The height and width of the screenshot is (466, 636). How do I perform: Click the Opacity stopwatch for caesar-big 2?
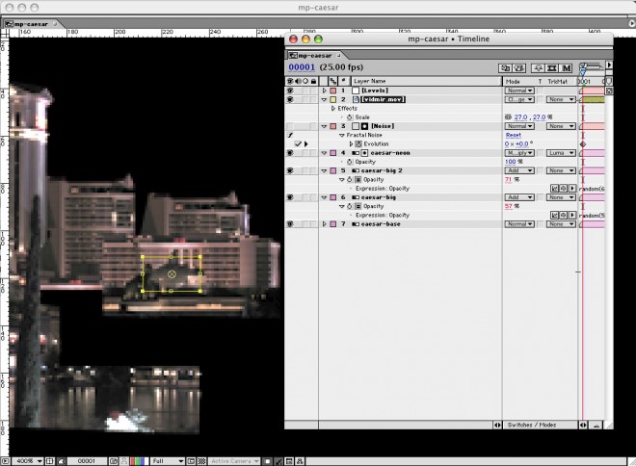click(x=347, y=178)
